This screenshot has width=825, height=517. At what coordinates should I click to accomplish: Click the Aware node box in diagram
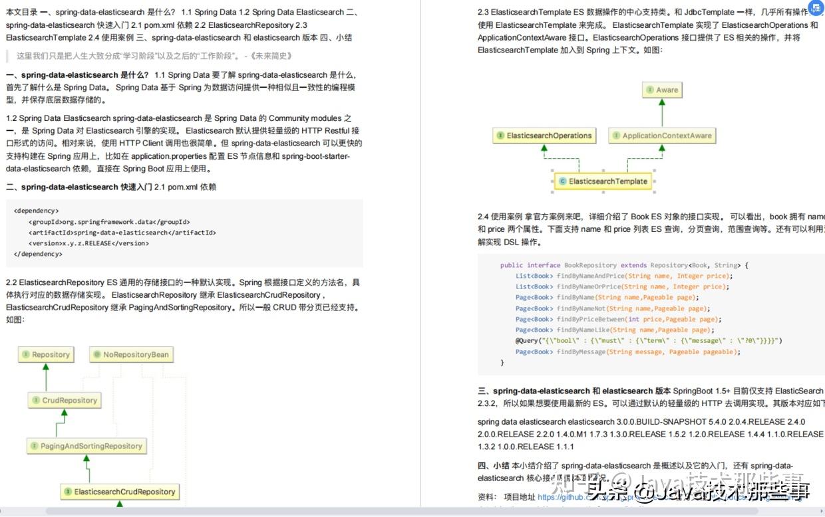[661, 90]
